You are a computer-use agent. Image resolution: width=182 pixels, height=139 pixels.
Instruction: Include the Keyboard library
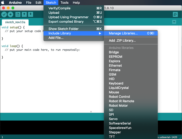pos(131,83)
